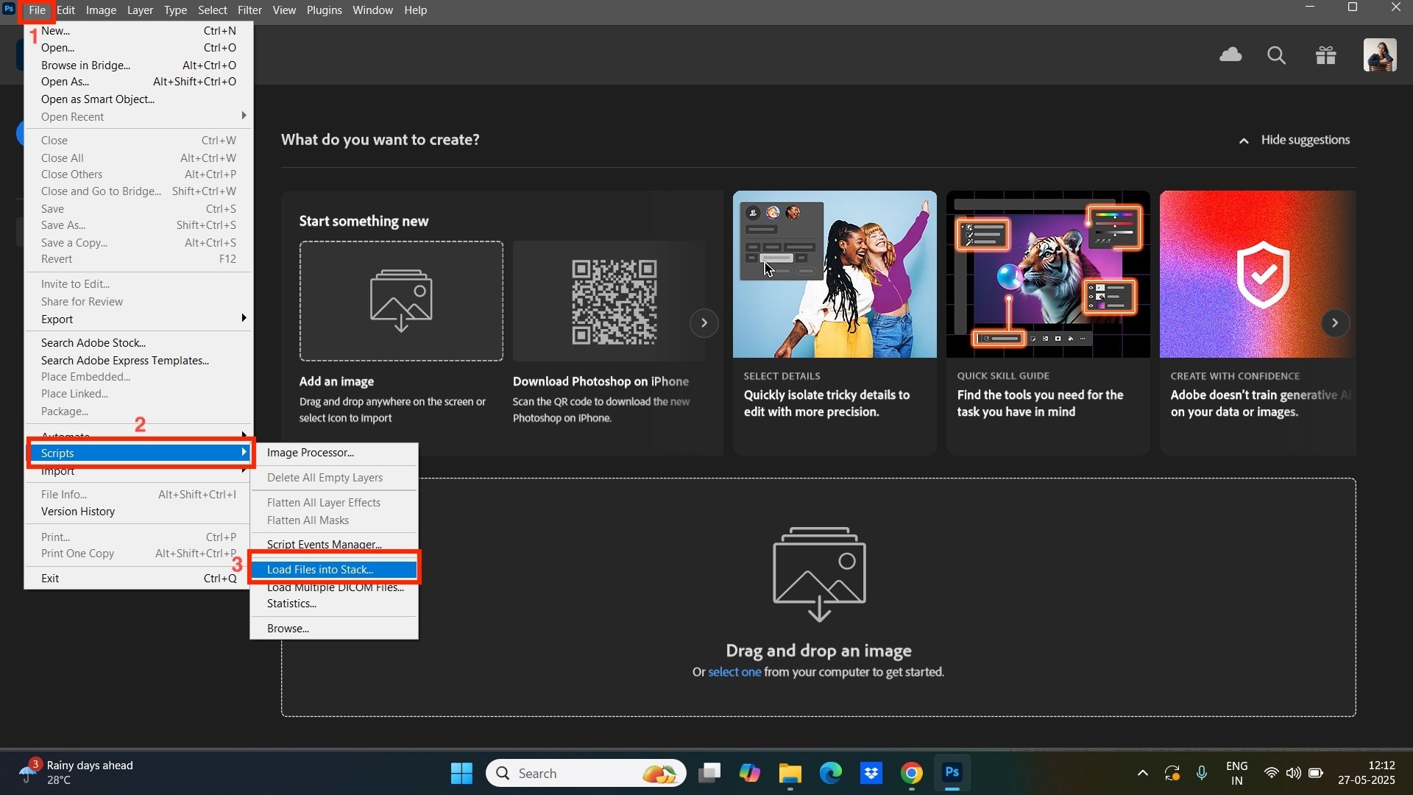Click the volume speaker tray icon

[1293, 774]
